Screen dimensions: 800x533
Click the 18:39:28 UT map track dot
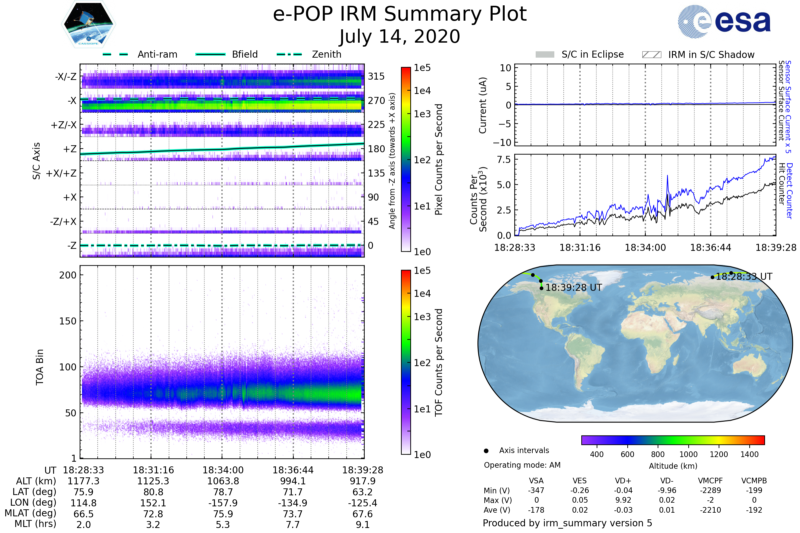tap(541, 288)
